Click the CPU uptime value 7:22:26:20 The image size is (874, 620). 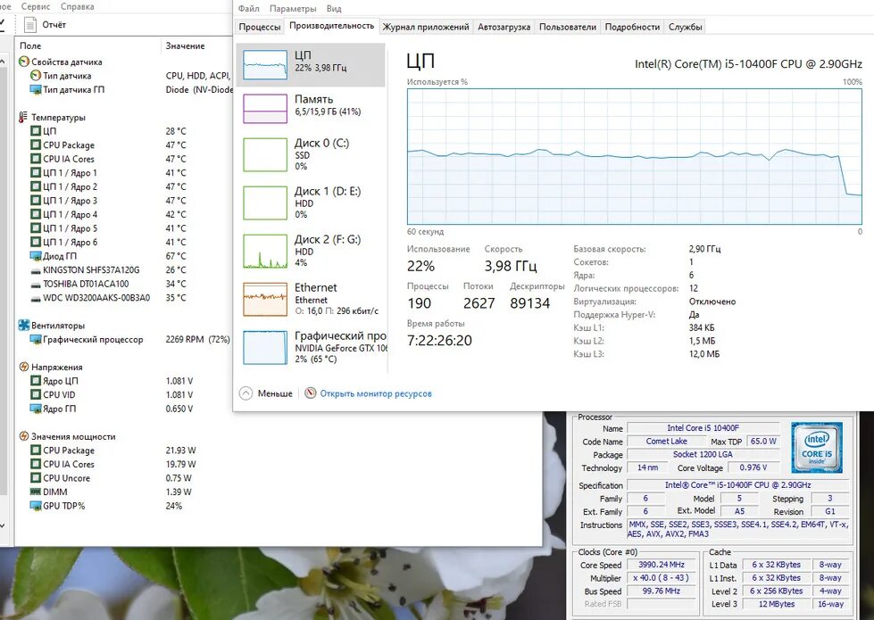[x=439, y=341]
